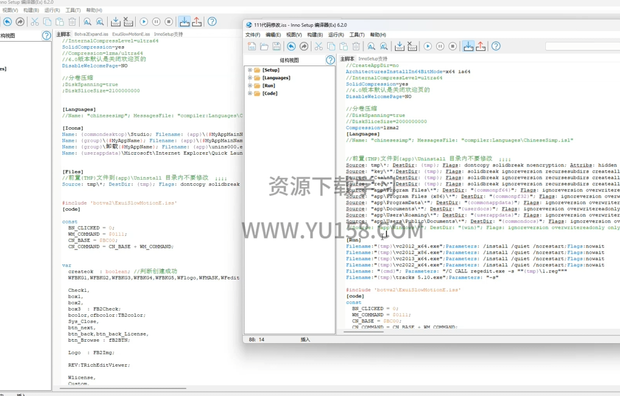Click the highlighted download-arrow icon in the front window

tap(468, 46)
